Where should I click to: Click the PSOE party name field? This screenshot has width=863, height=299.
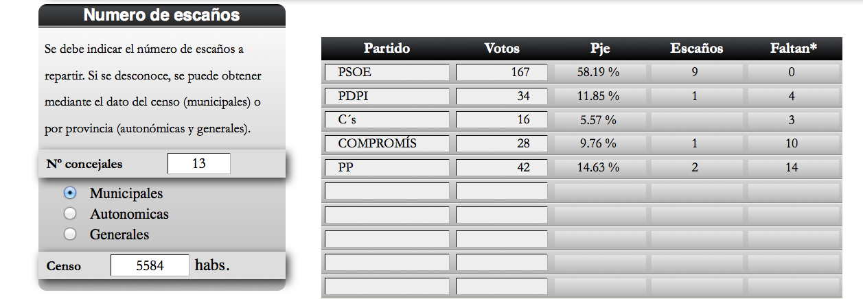[x=387, y=72]
